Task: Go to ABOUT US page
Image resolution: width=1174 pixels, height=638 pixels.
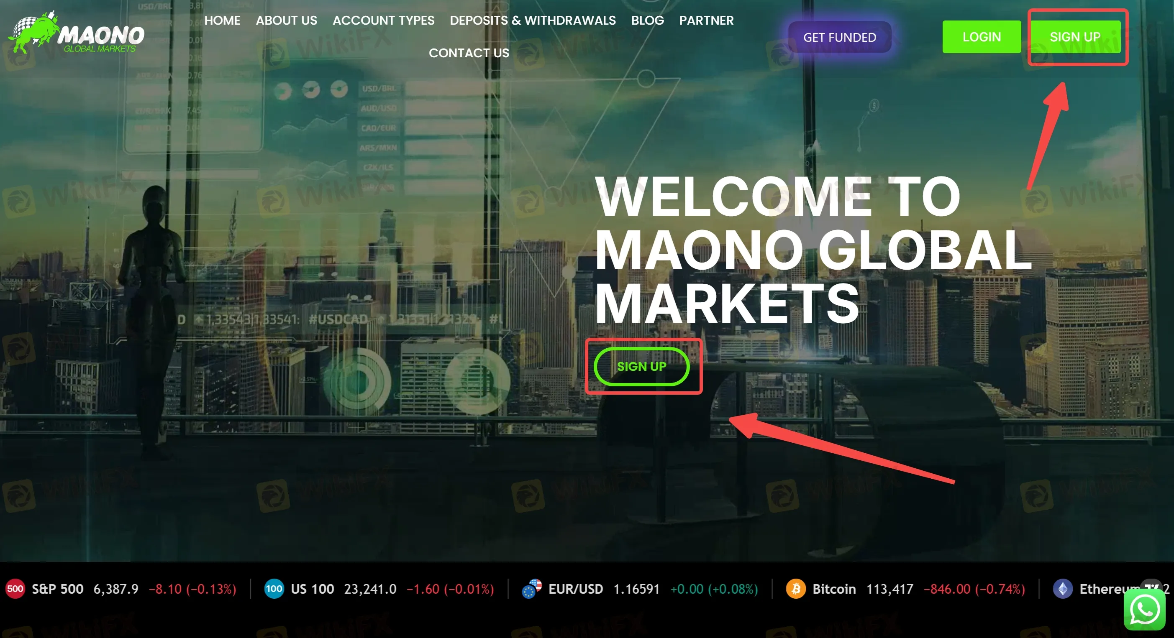Action: pos(286,20)
